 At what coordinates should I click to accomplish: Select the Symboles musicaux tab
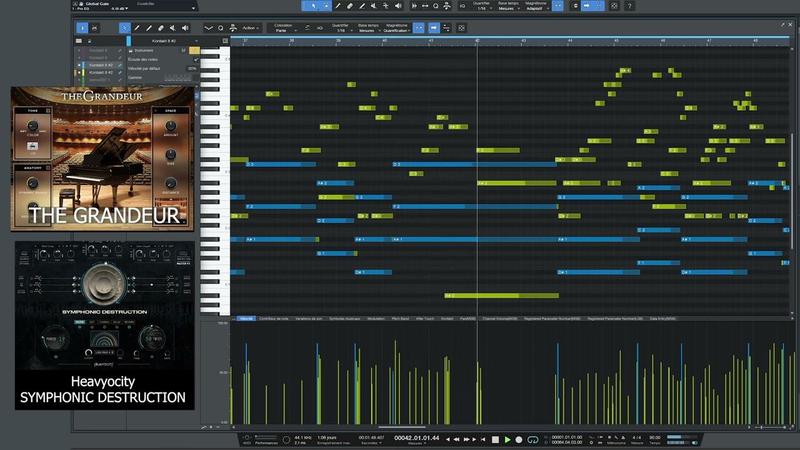pyautogui.click(x=344, y=319)
